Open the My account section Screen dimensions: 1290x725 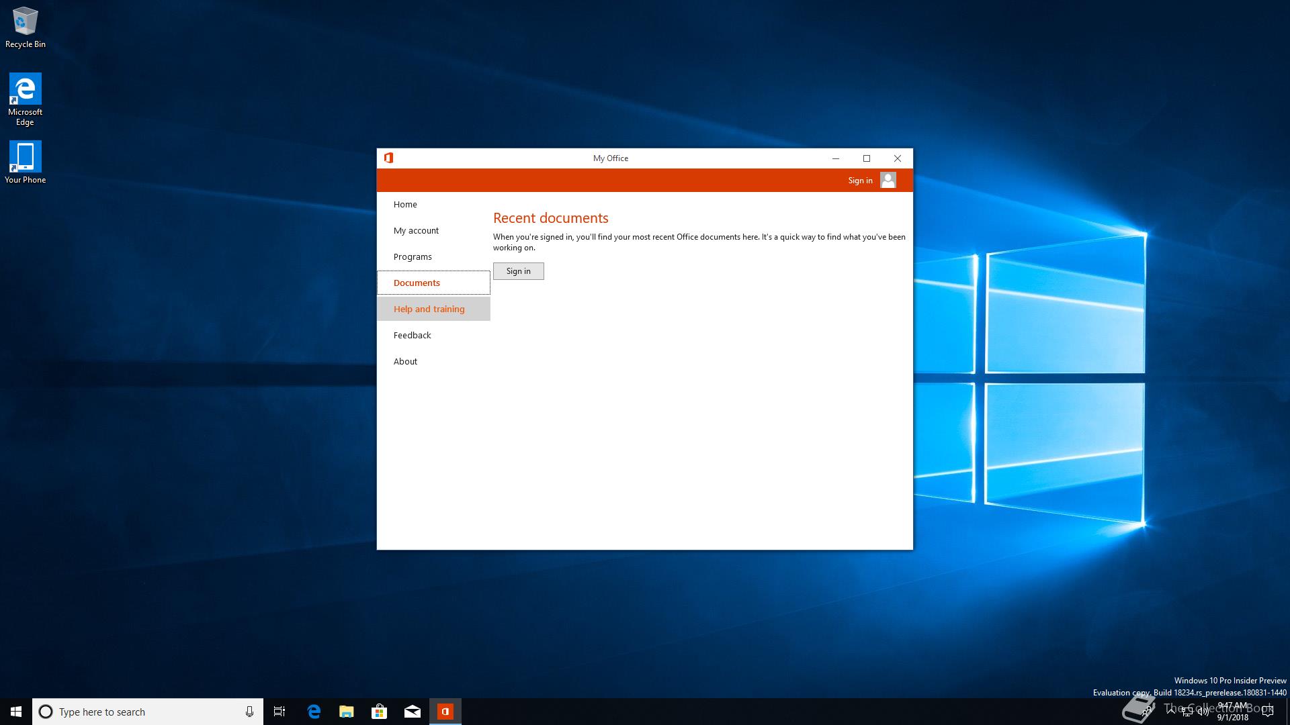point(416,231)
